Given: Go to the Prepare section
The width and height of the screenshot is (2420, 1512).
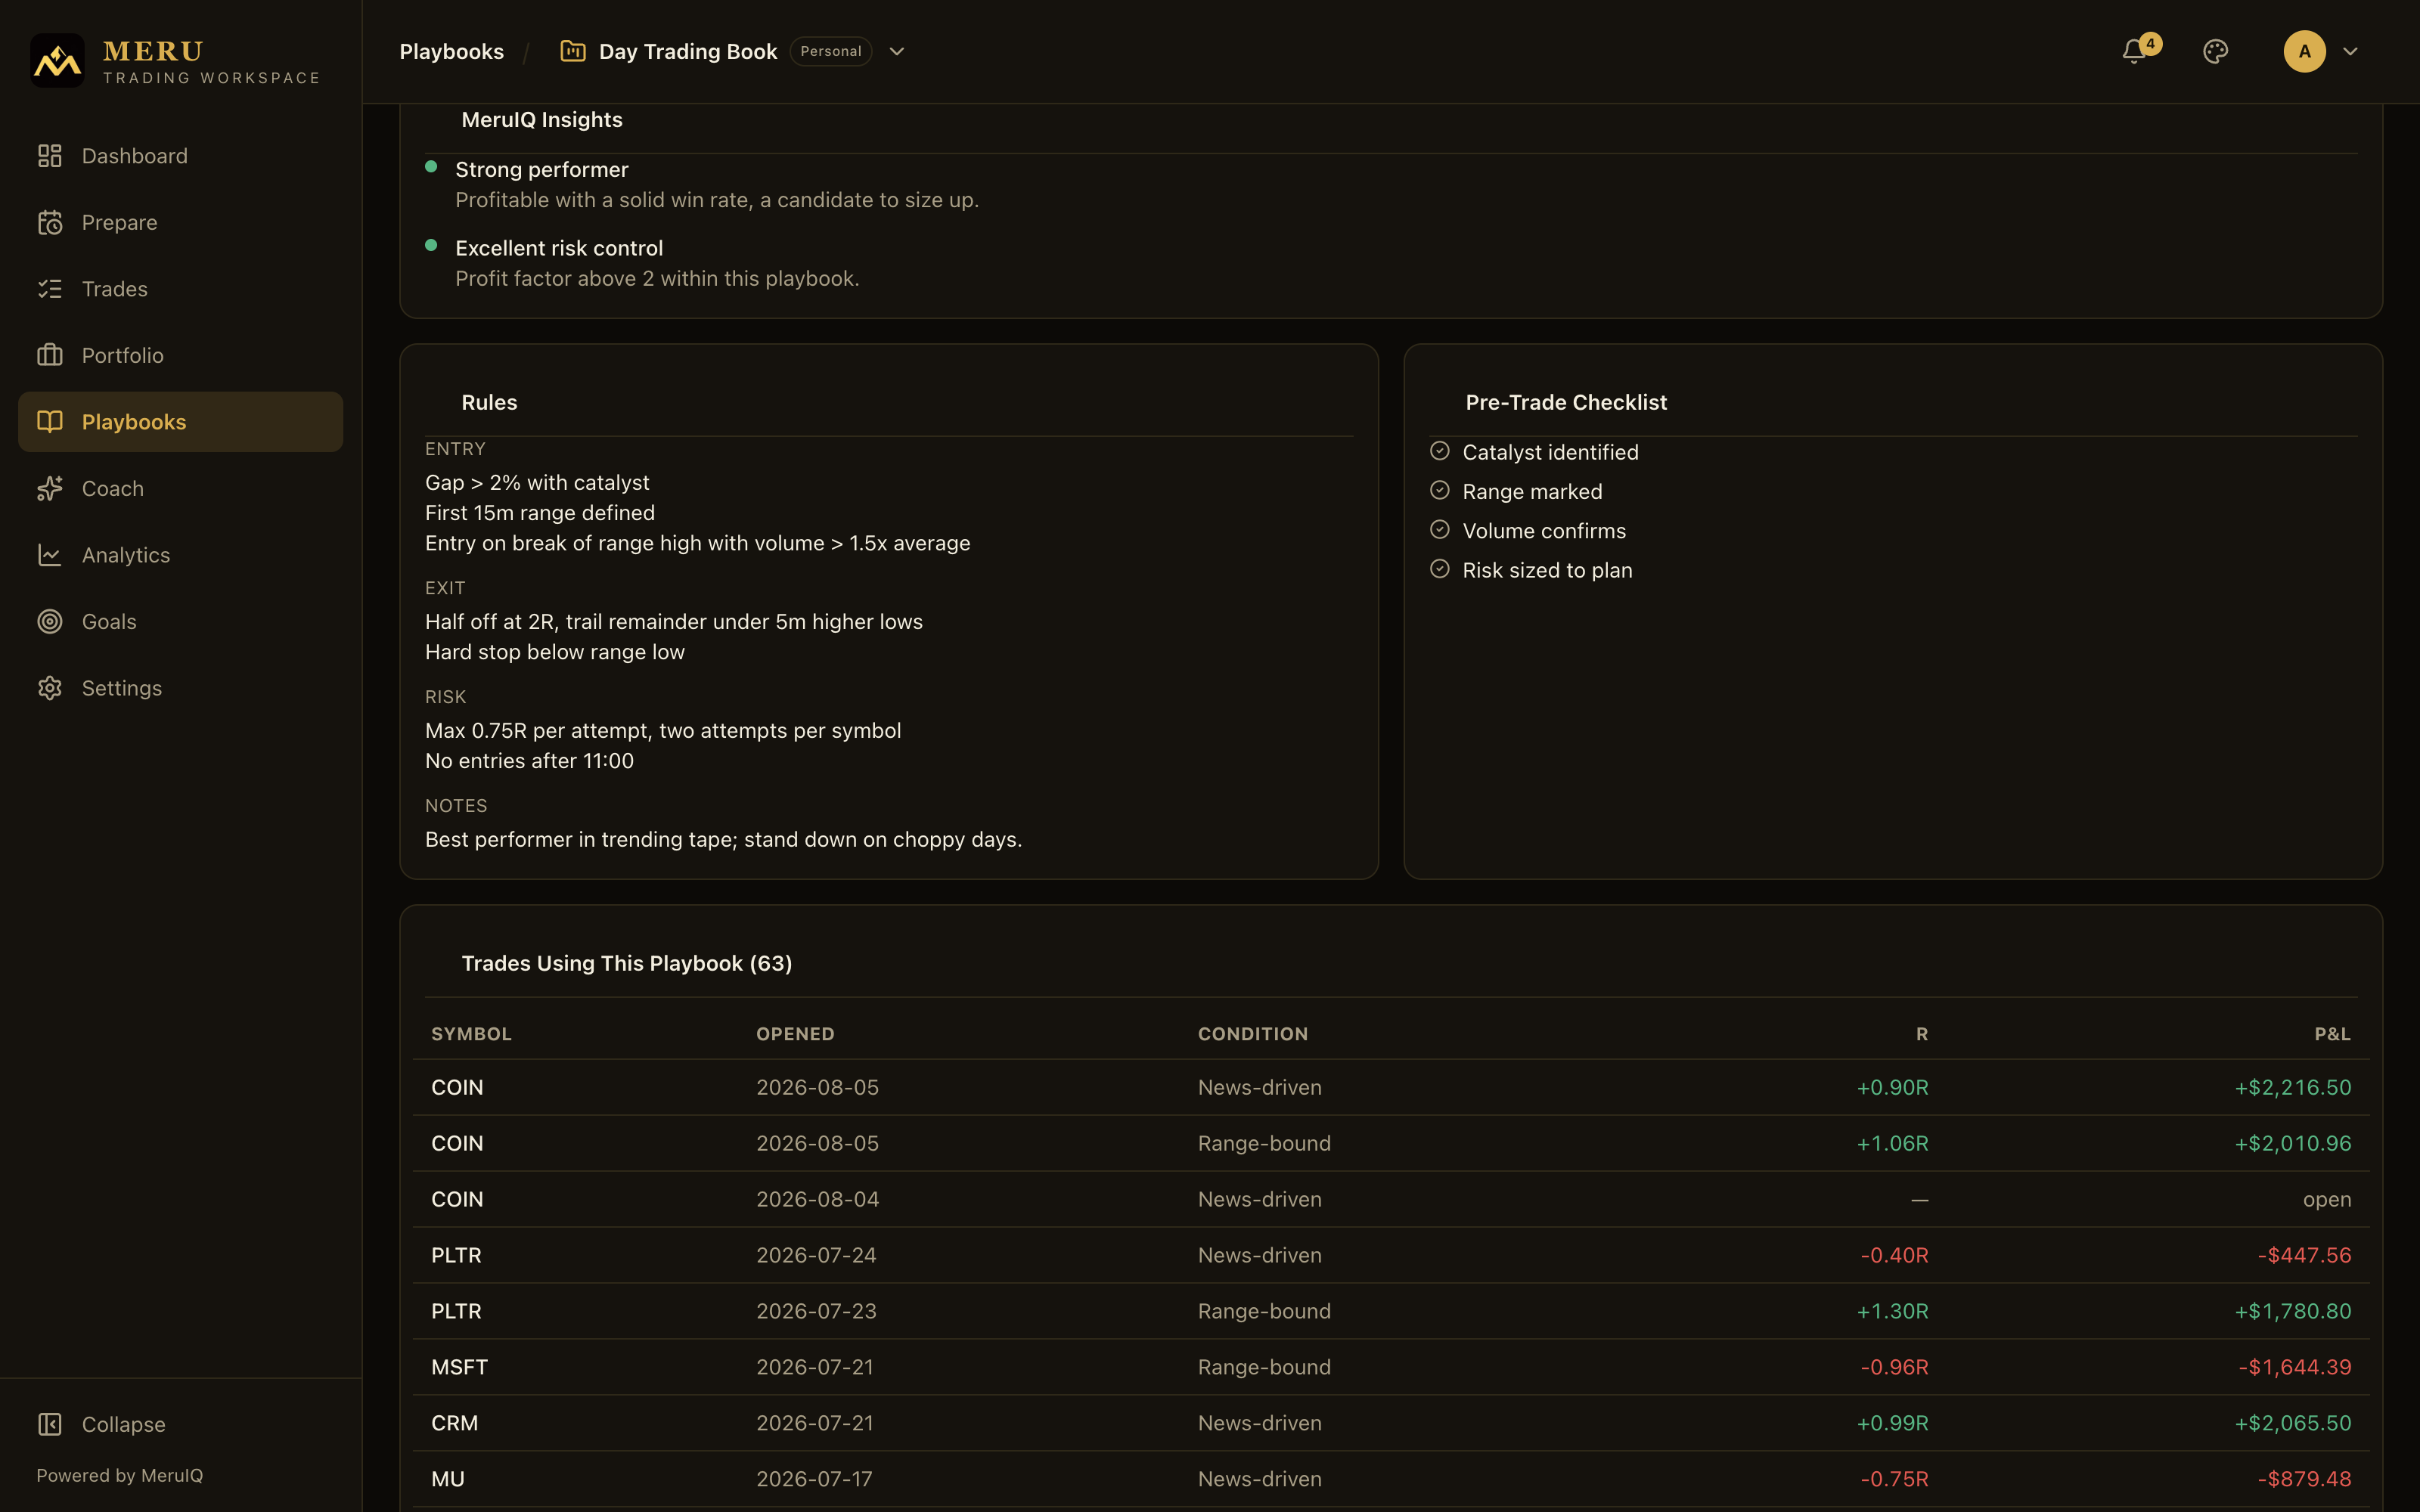Looking at the screenshot, I should 181,222.
